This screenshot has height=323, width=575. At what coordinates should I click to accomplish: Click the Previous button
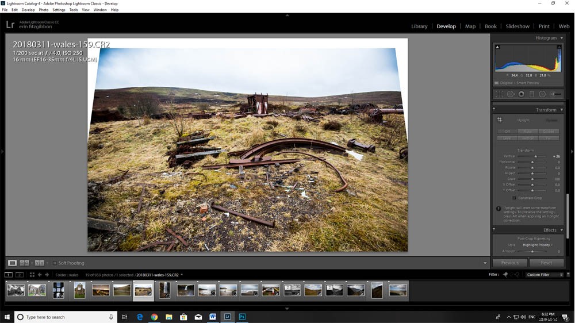tap(510, 263)
